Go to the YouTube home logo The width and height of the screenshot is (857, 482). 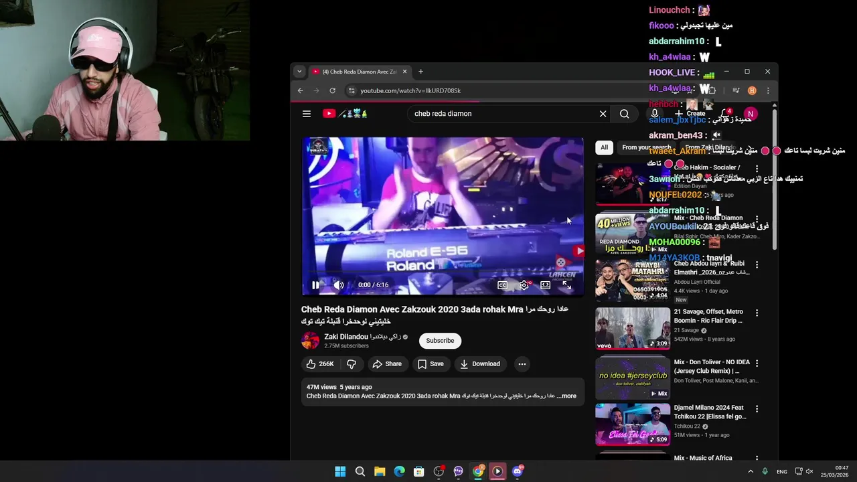click(x=345, y=114)
